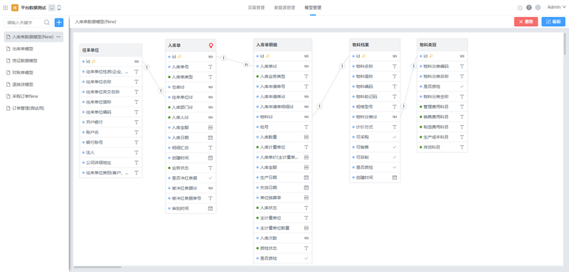
Task: Open the settings hexagon gear icon
Action: 538,8
